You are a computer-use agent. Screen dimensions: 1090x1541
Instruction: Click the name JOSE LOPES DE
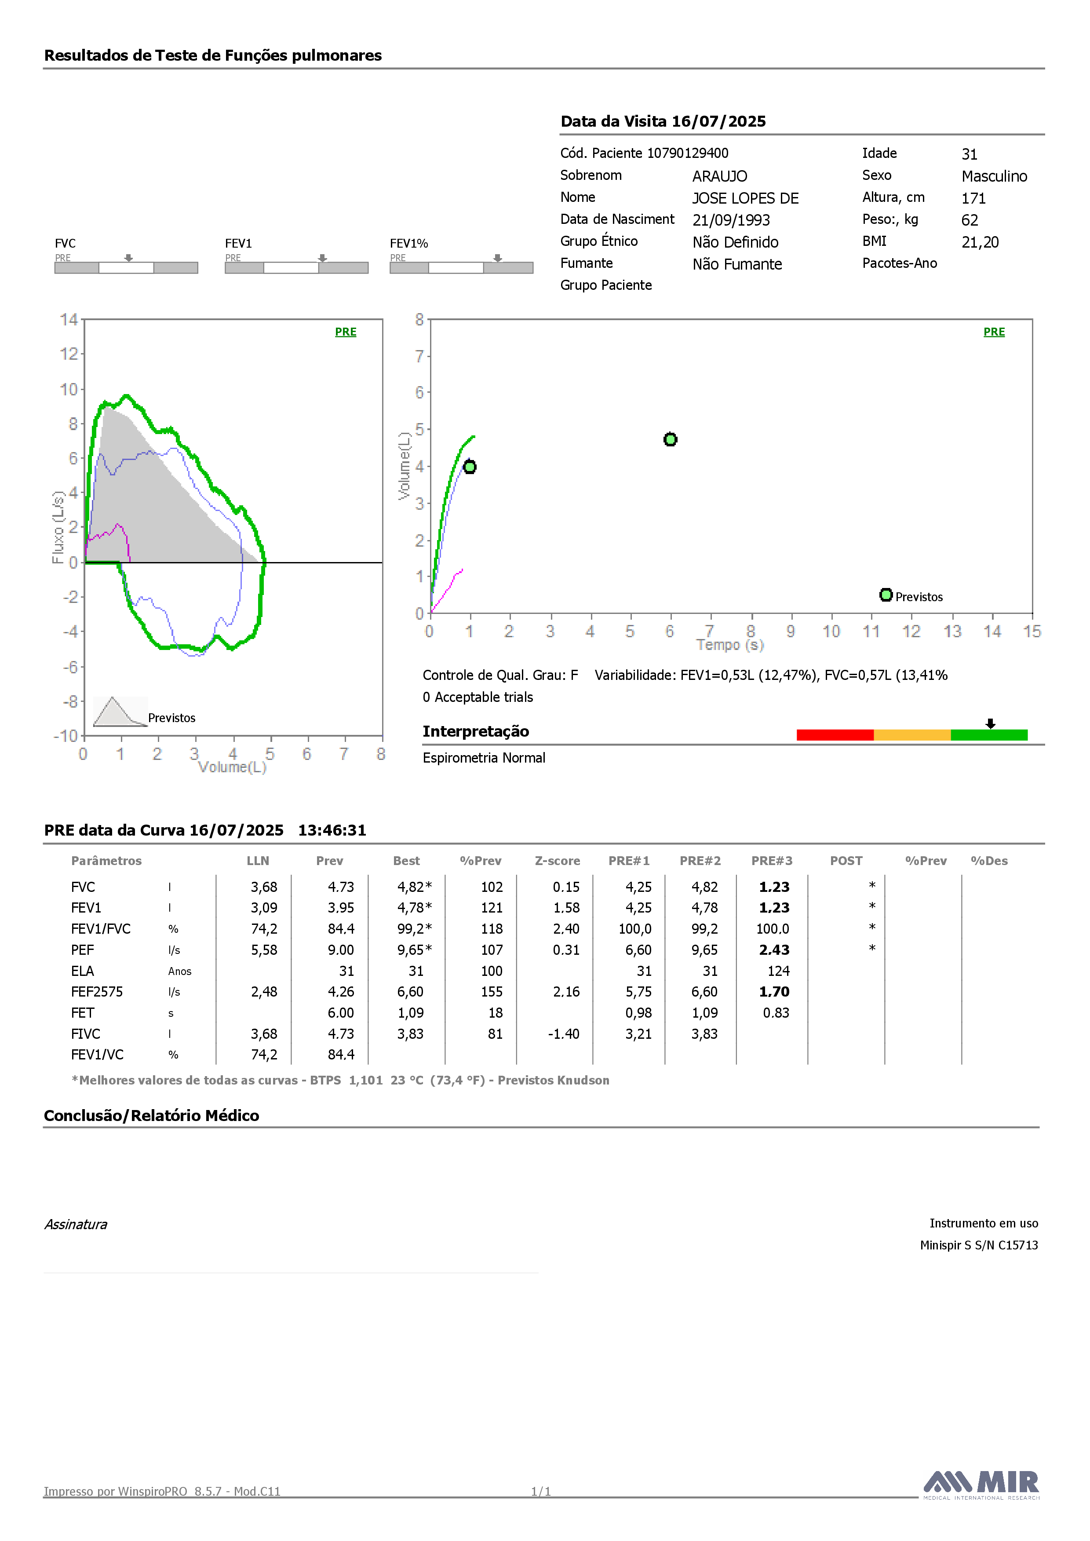point(746,199)
